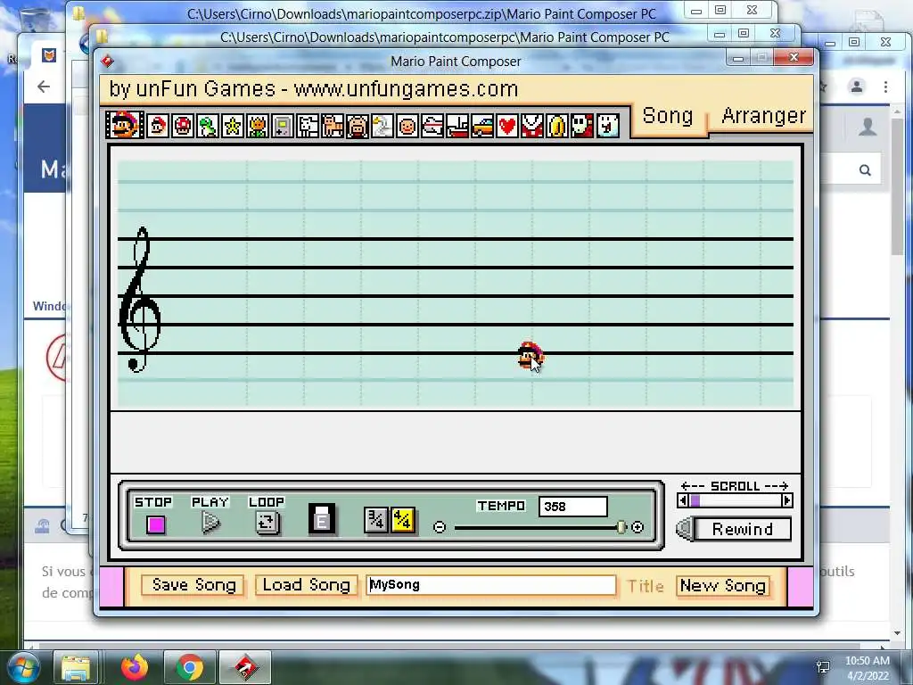Set time signature to 3/4
This screenshot has height=685, width=913.
[x=375, y=520]
